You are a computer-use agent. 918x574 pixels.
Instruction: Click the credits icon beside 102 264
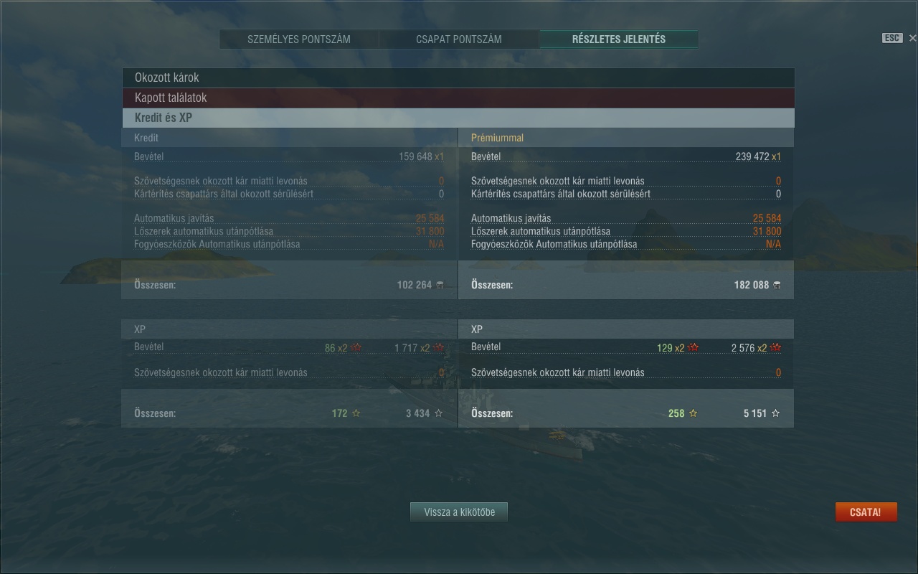pos(440,285)
